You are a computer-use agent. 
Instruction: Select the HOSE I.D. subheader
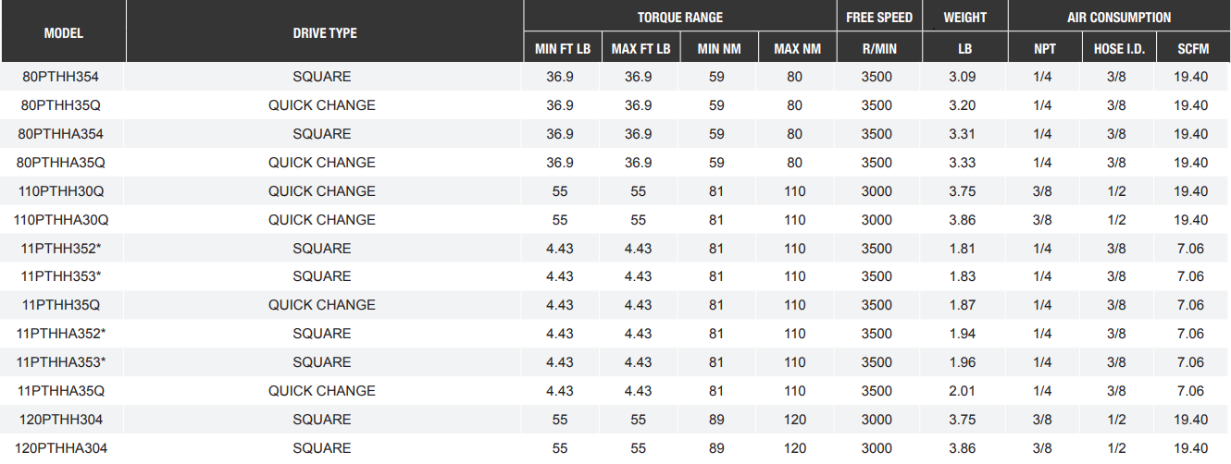[1119, 48]
